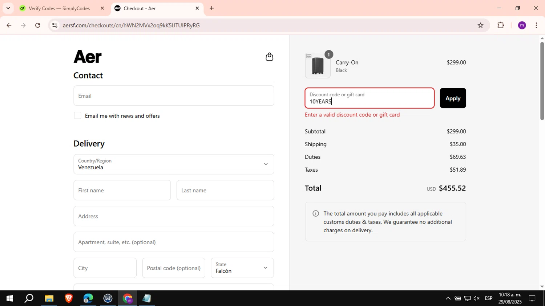Click the info icon beside the customs duties notice
The height and width of the screenshot is (306, 545).
[x=316, y=213]
